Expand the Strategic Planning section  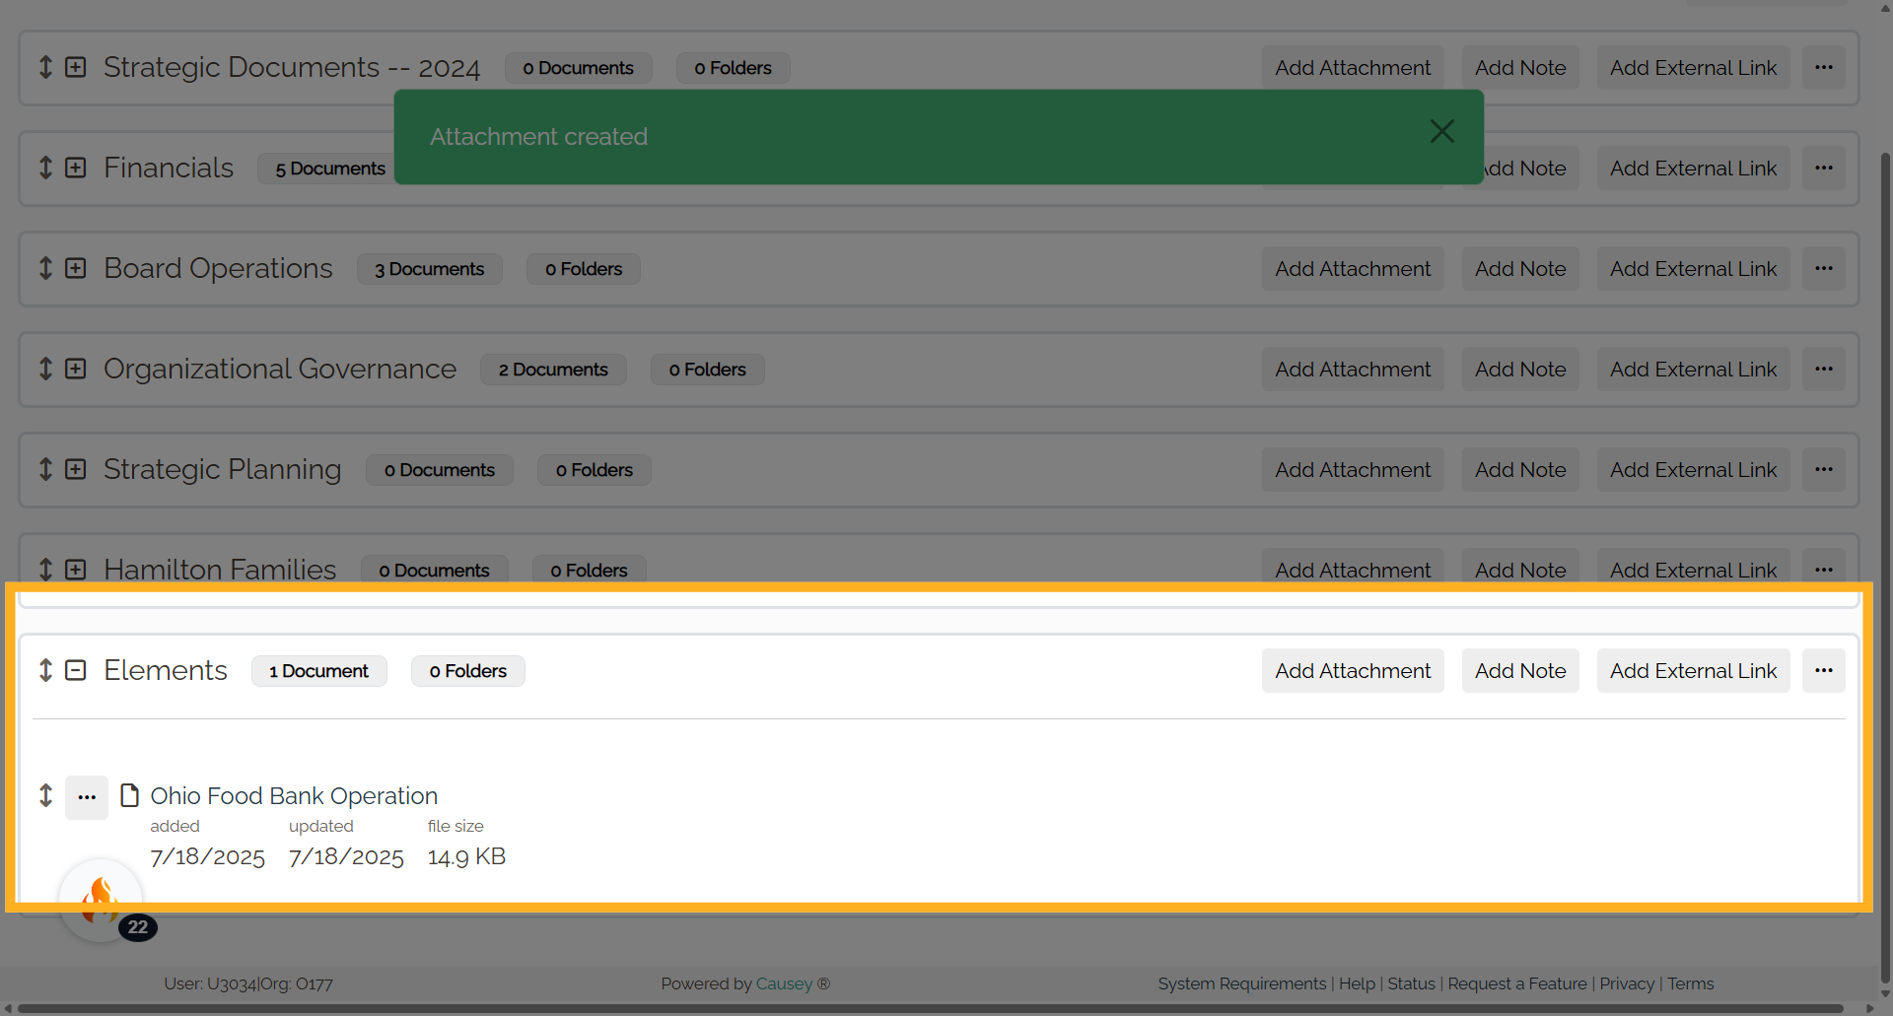pyautogui.click(x=76, y=469)
